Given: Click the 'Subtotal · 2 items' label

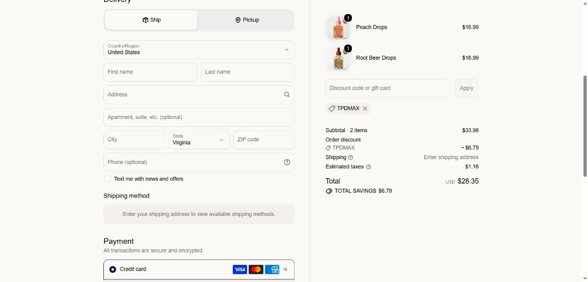Looking at the screenshot, I should point(346,131).
